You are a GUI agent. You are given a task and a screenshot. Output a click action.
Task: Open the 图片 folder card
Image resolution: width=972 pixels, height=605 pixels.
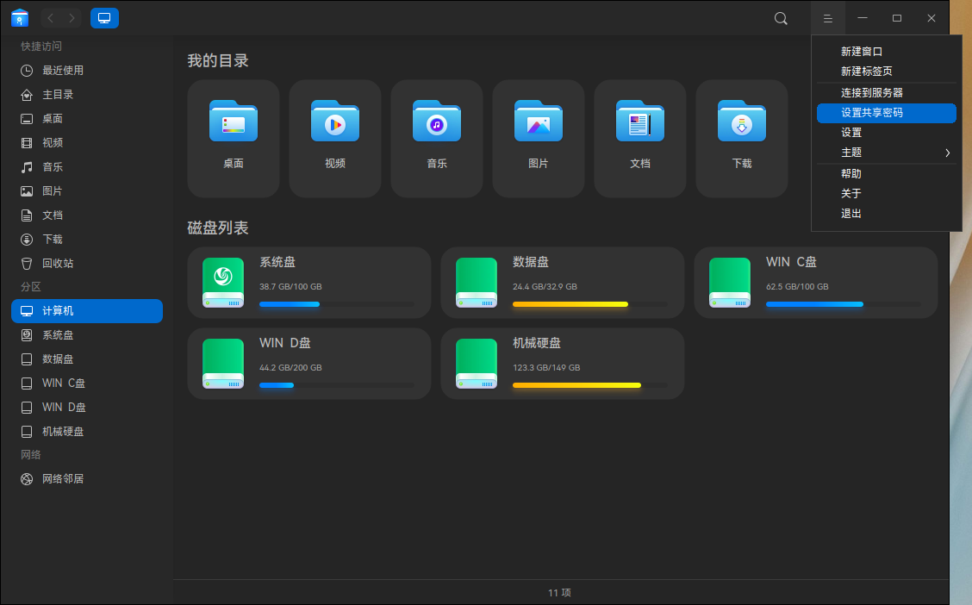tap(538, 138)
